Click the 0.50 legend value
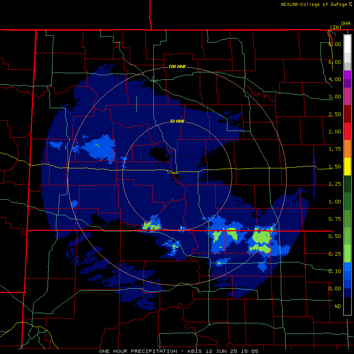The image size is (354, 354). tap(335, 236)
